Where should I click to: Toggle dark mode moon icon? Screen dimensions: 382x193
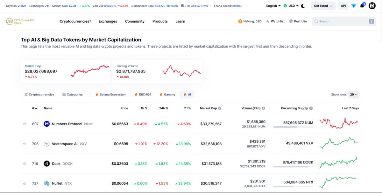(303, 6)
